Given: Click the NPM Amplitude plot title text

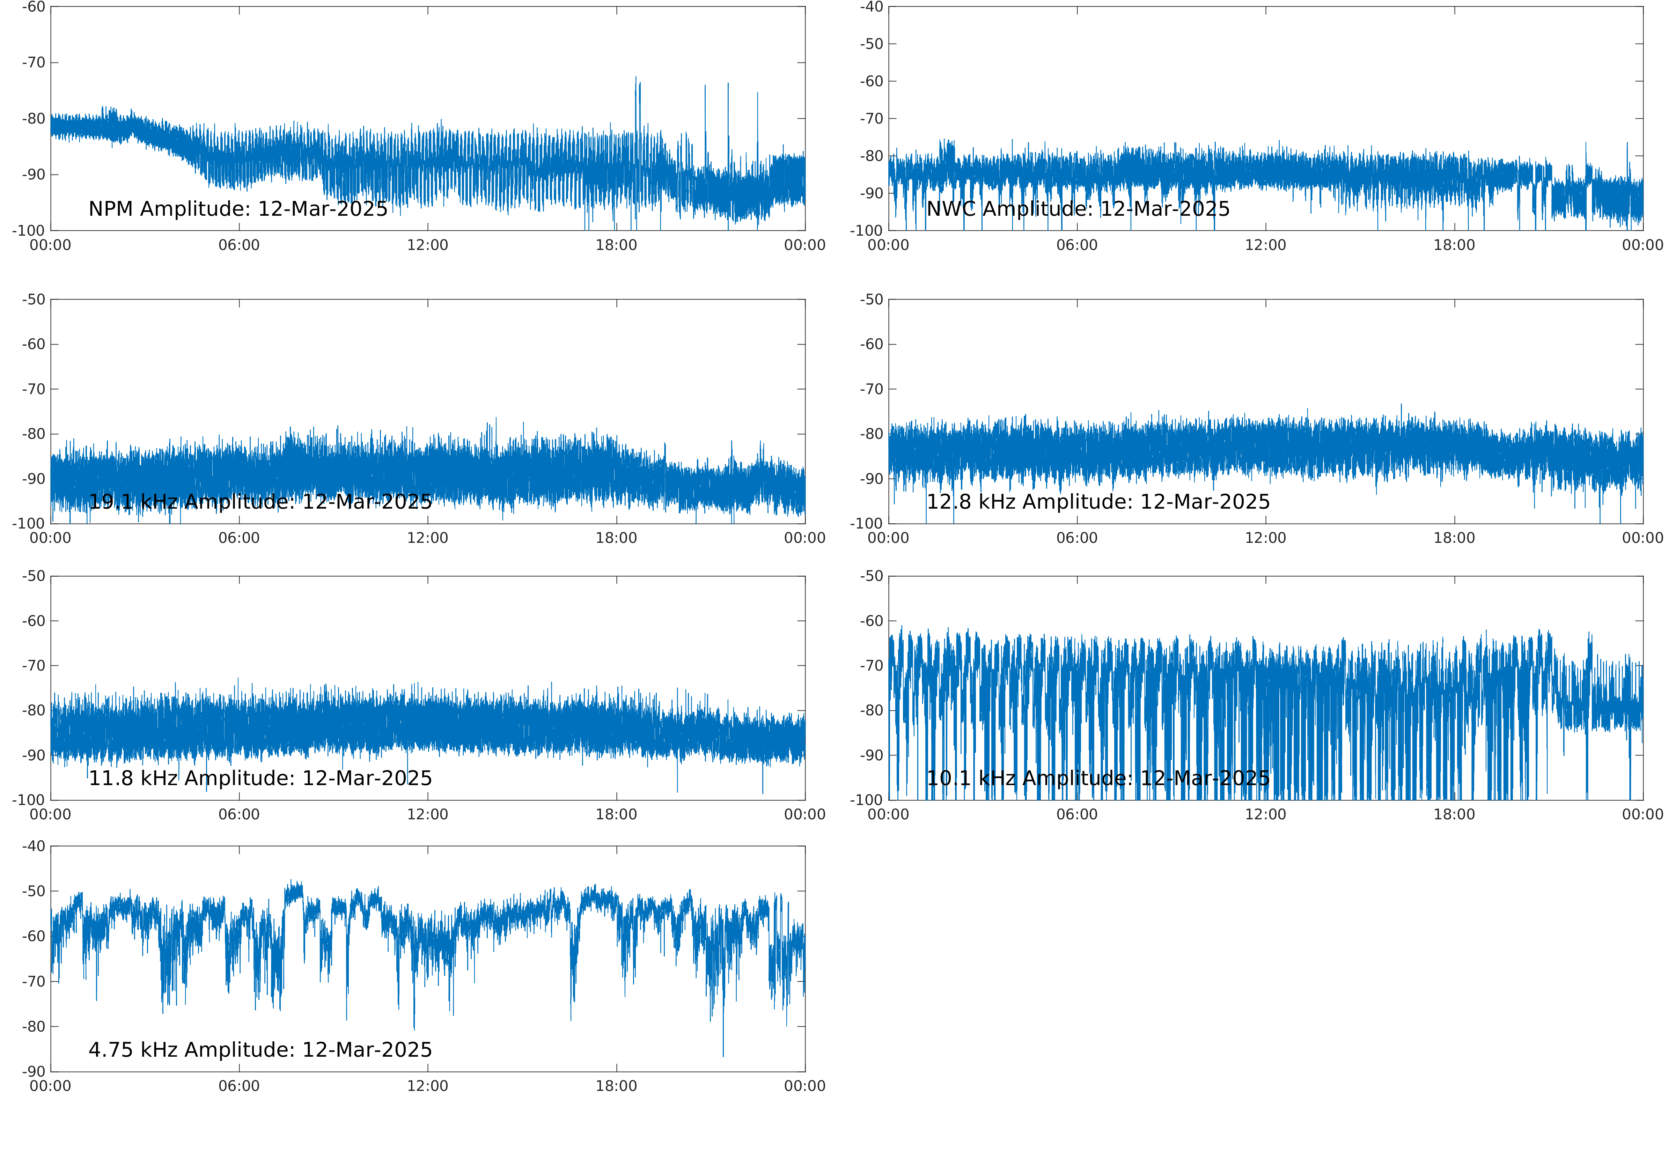Looking at the screenshot, I should 237,209.
